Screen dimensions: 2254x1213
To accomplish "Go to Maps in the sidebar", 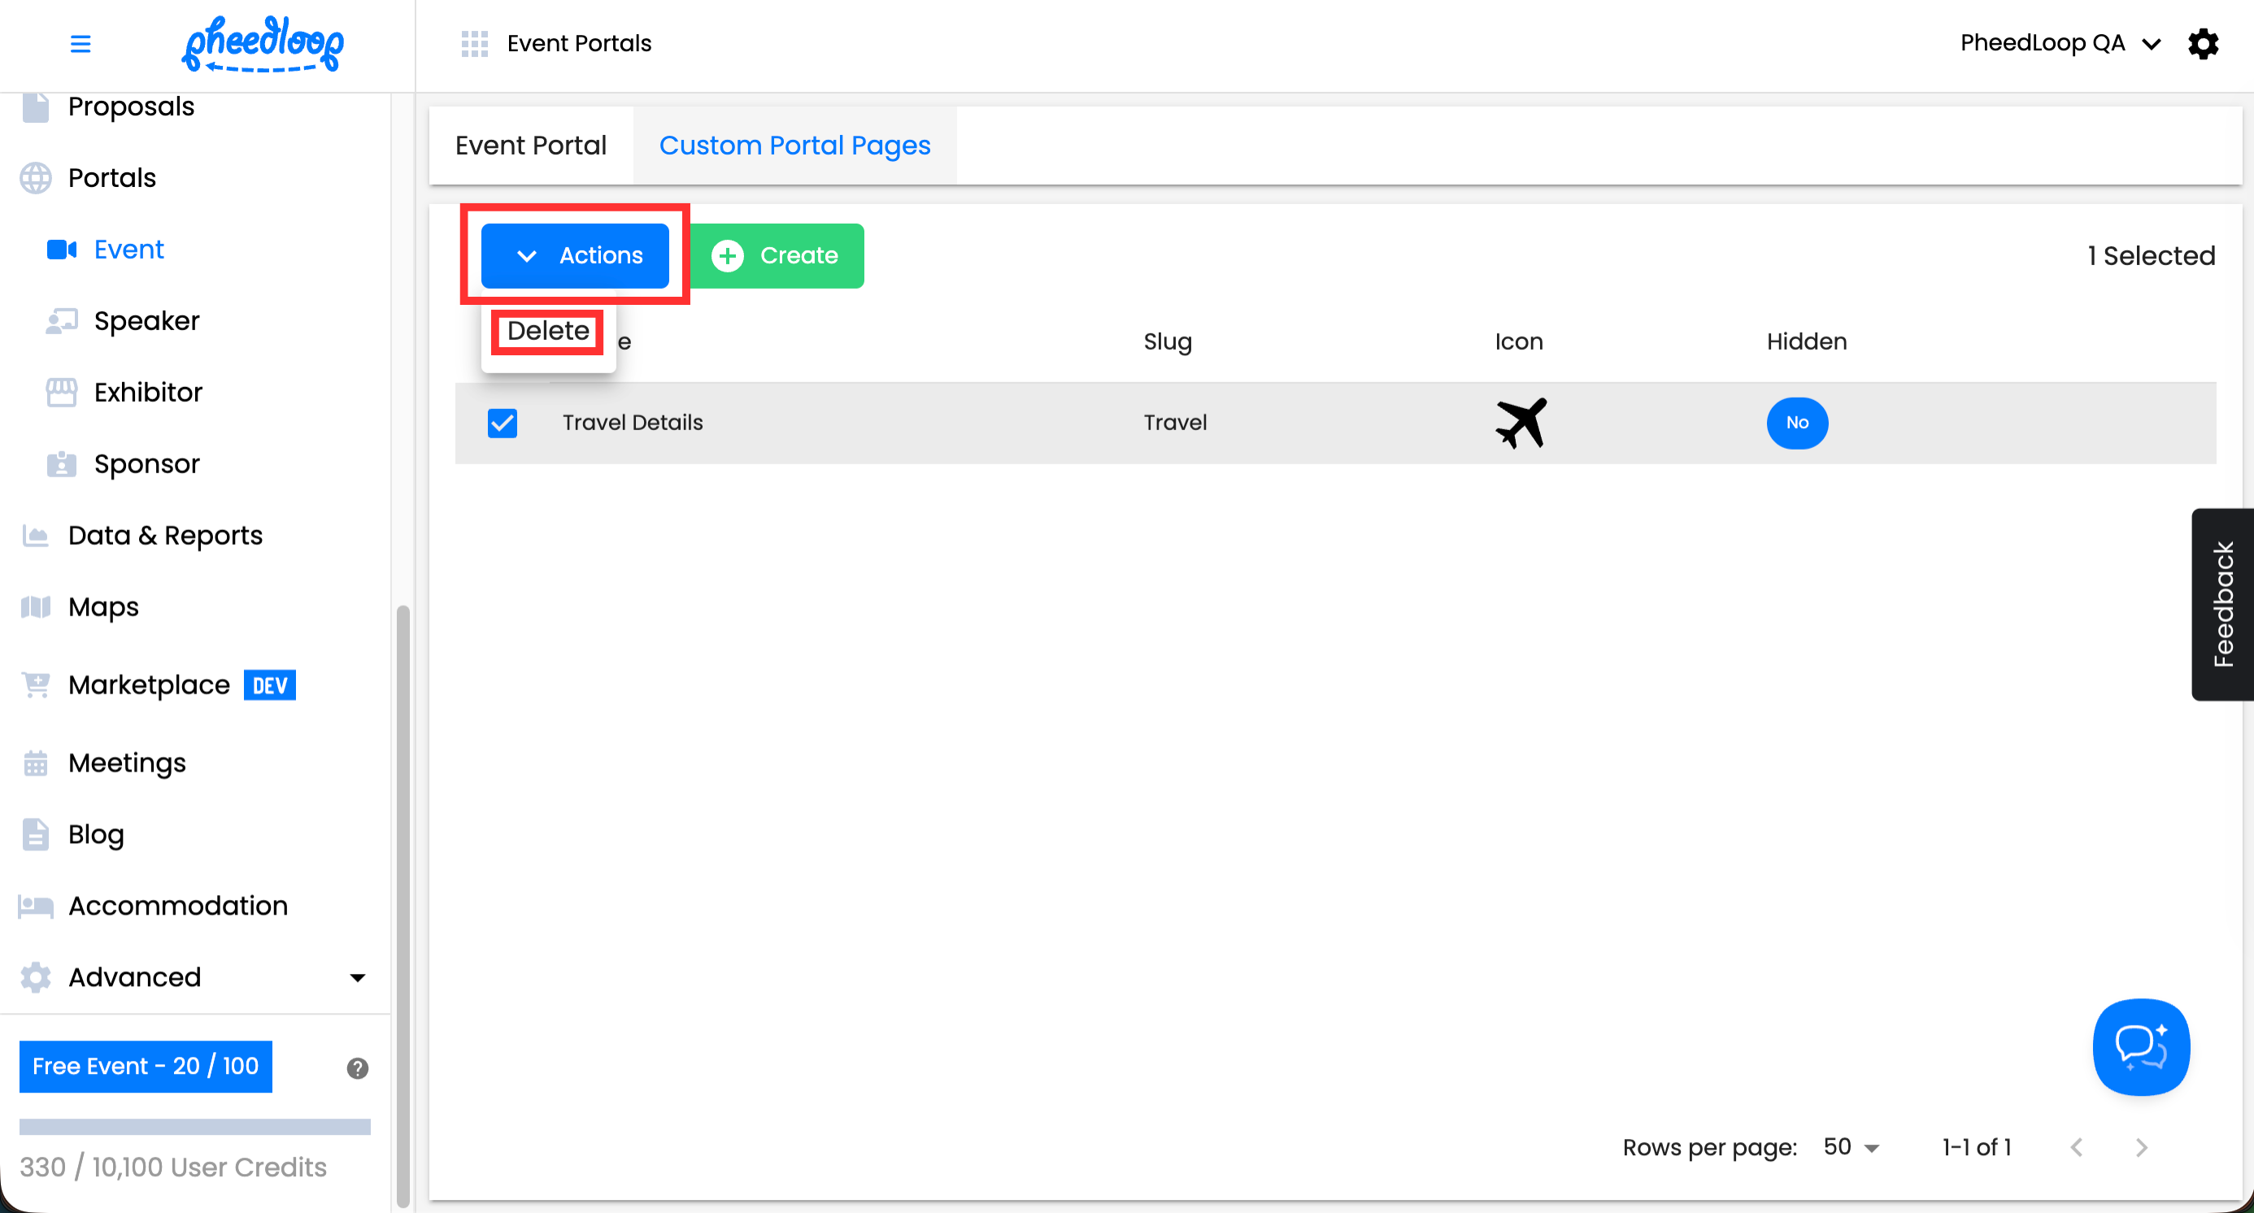I will click(x=103, y=606).
